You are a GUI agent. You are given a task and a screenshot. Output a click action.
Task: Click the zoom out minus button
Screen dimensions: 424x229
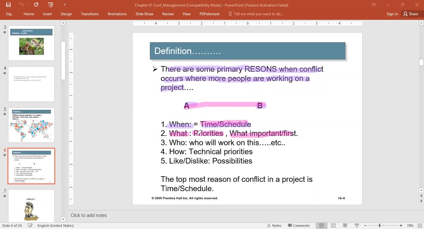coord(366,226)
